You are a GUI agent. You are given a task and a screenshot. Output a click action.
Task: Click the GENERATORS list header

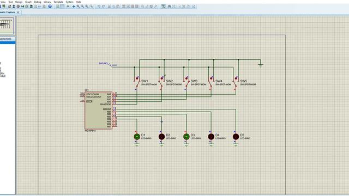point(8,39)
